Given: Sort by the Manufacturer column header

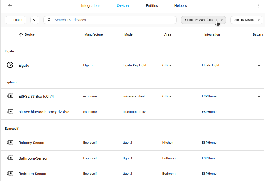Looking at the screenshot, I should pyautogui.click(x=94, y=35).
